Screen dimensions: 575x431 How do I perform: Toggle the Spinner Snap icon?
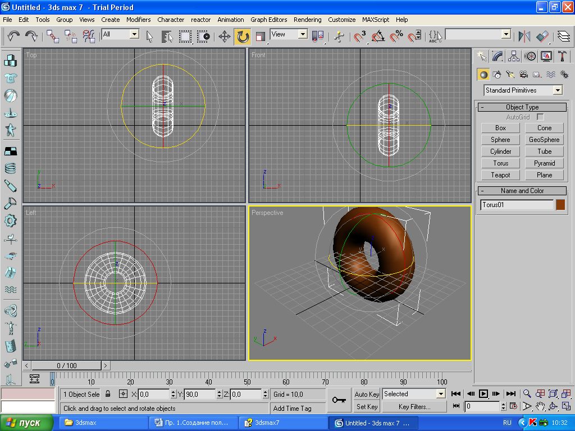pyautogui.click(x=414, y=36)
